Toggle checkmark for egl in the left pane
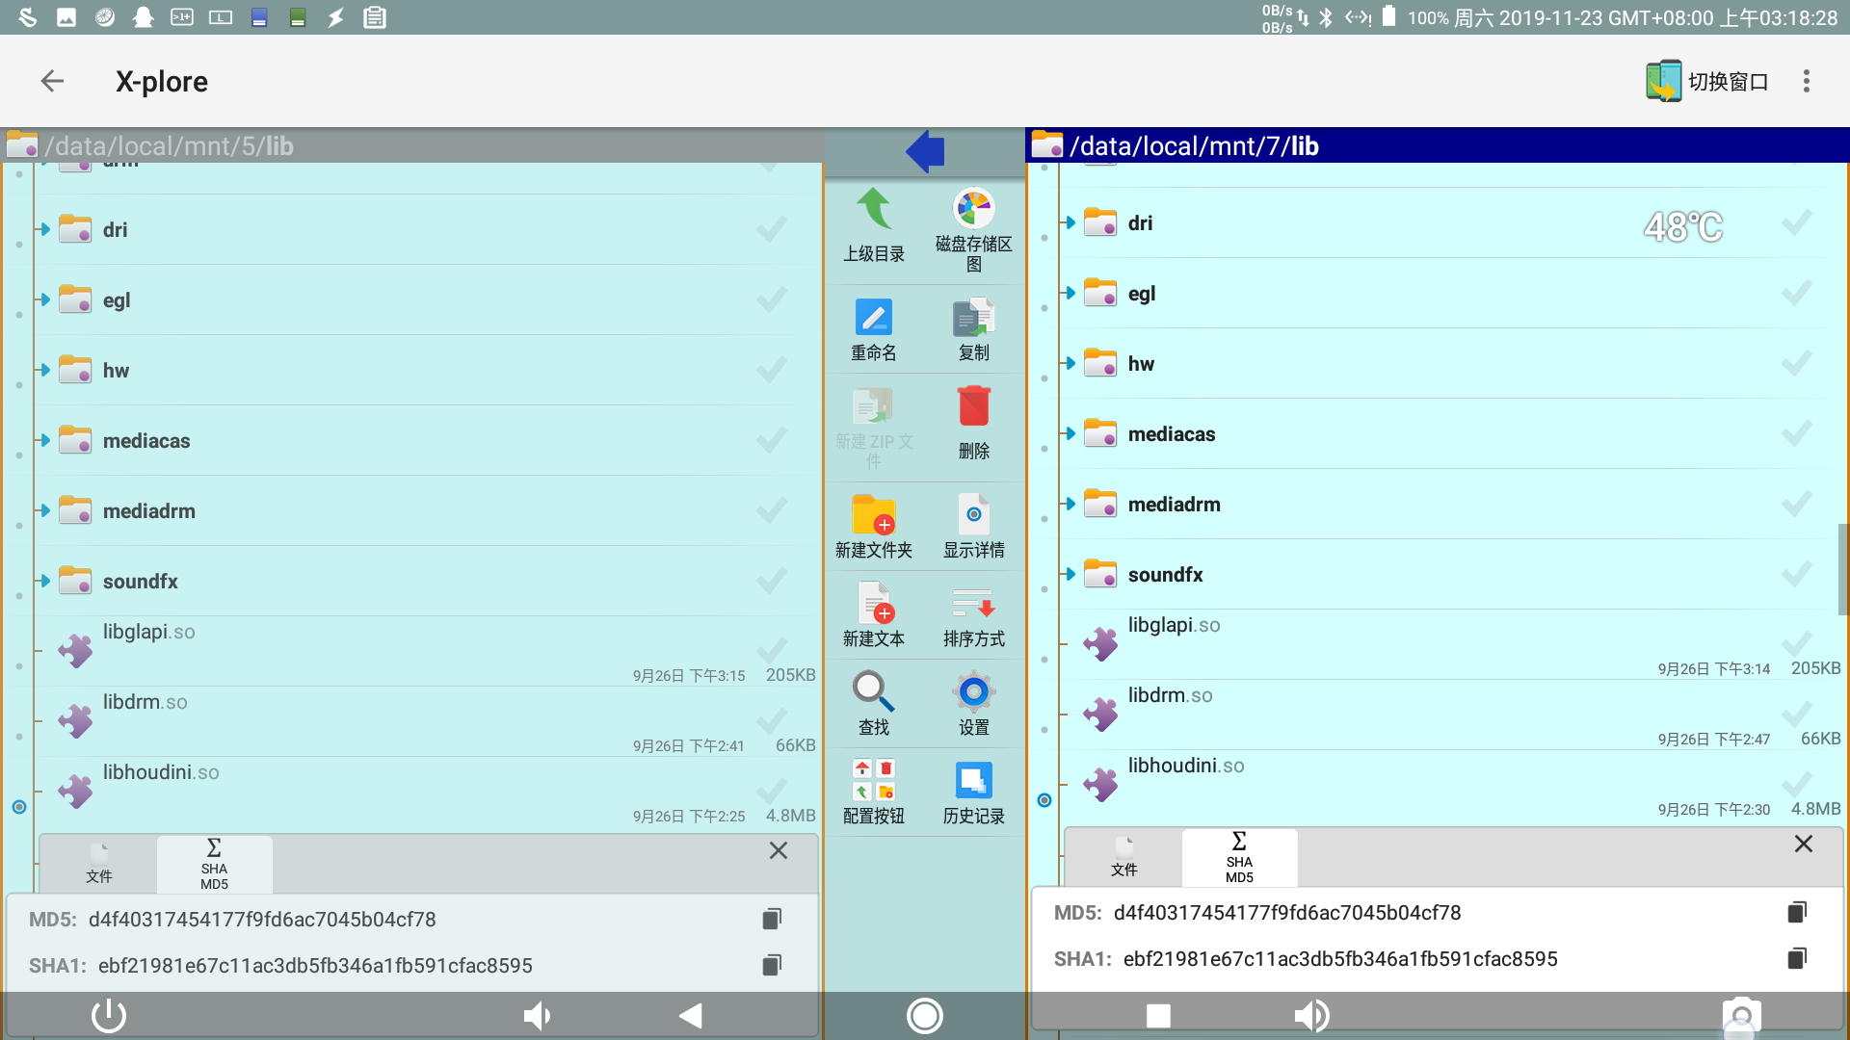 771,300
